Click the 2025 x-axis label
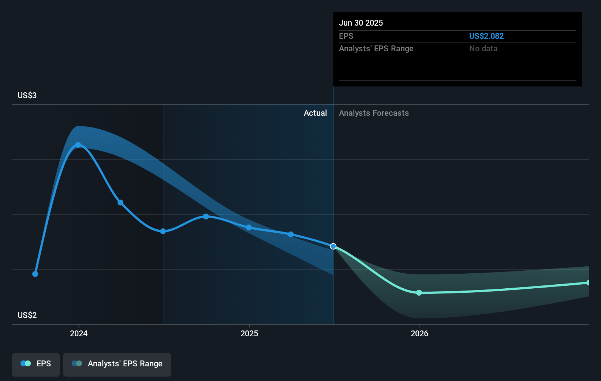Image resolution: width=601 pixels, height=381 pixels. pos(249,333)
